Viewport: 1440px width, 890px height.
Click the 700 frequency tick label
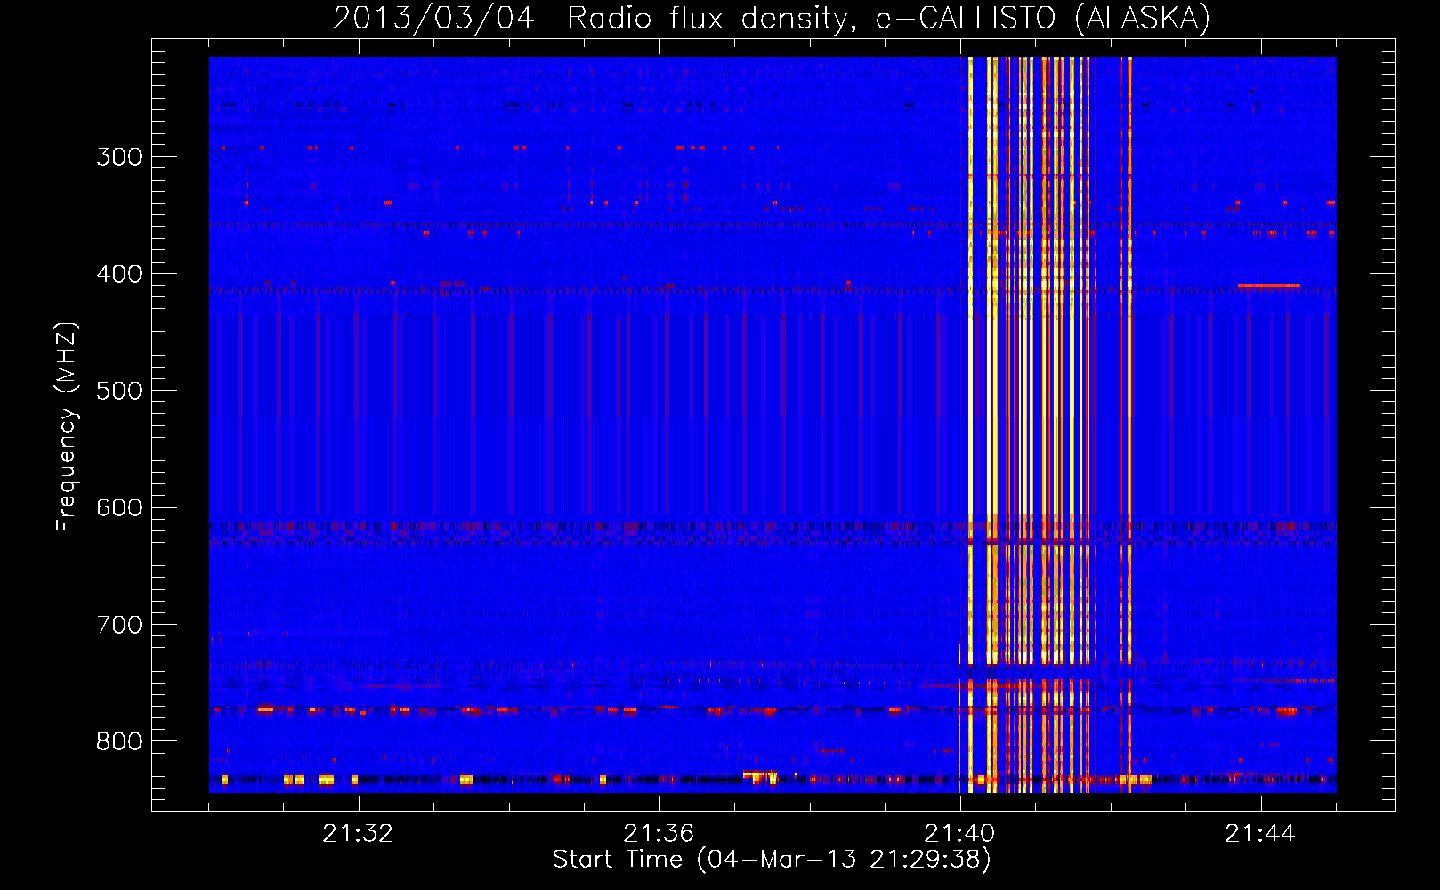coord(119,625)
